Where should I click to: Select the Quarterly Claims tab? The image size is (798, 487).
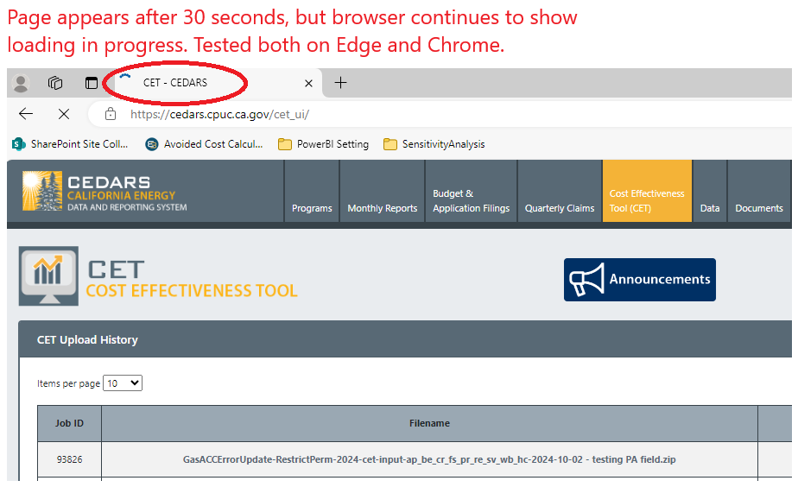[x=560, y=208]
